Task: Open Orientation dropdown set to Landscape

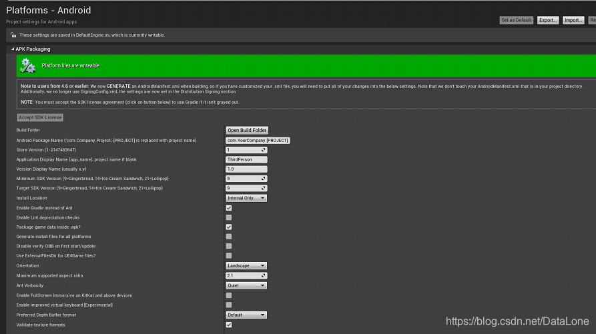Action: pos(246,266)
